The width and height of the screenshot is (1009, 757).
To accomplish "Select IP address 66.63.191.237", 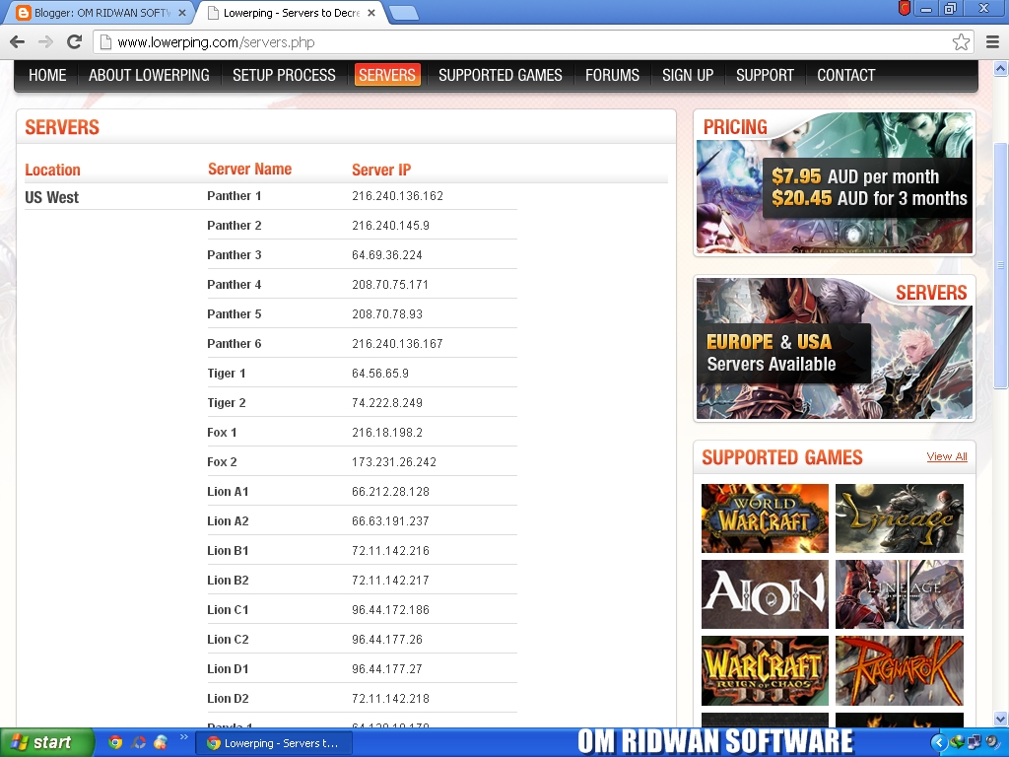I will click(x=390, y=521).
